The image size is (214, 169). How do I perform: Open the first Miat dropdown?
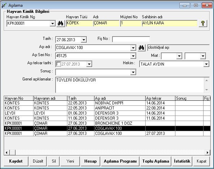pyautogui.click(x=179, y=56)
